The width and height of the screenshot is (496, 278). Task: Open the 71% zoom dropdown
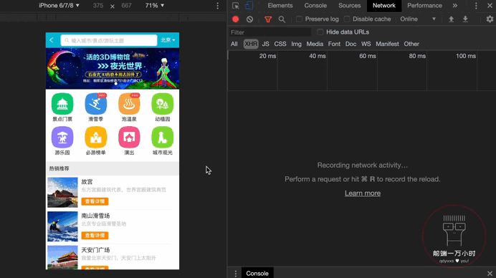[155, 6]
